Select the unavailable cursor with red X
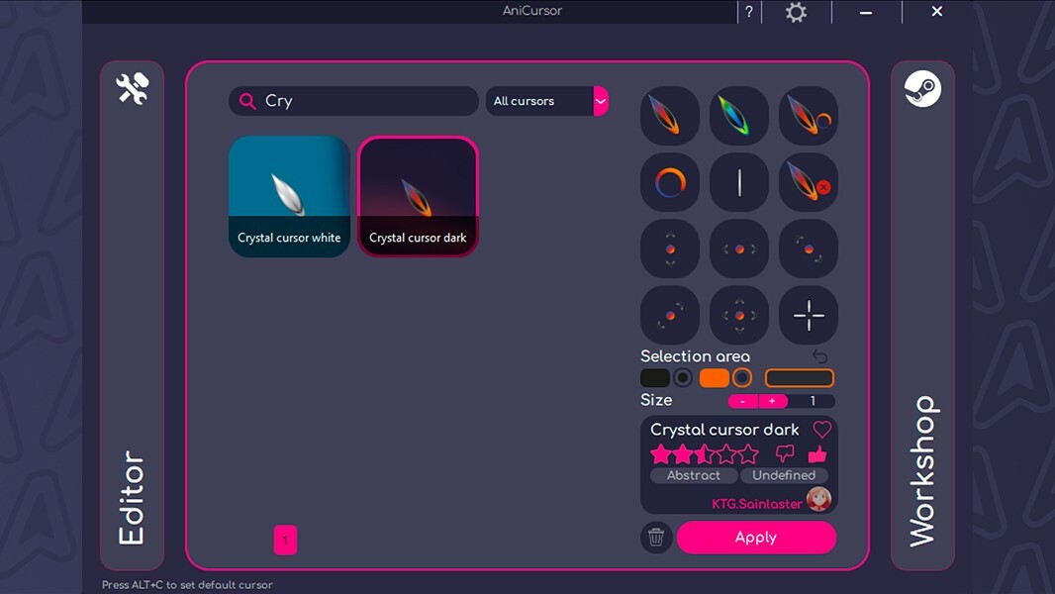1055x594 pixels. click(809, 182)
